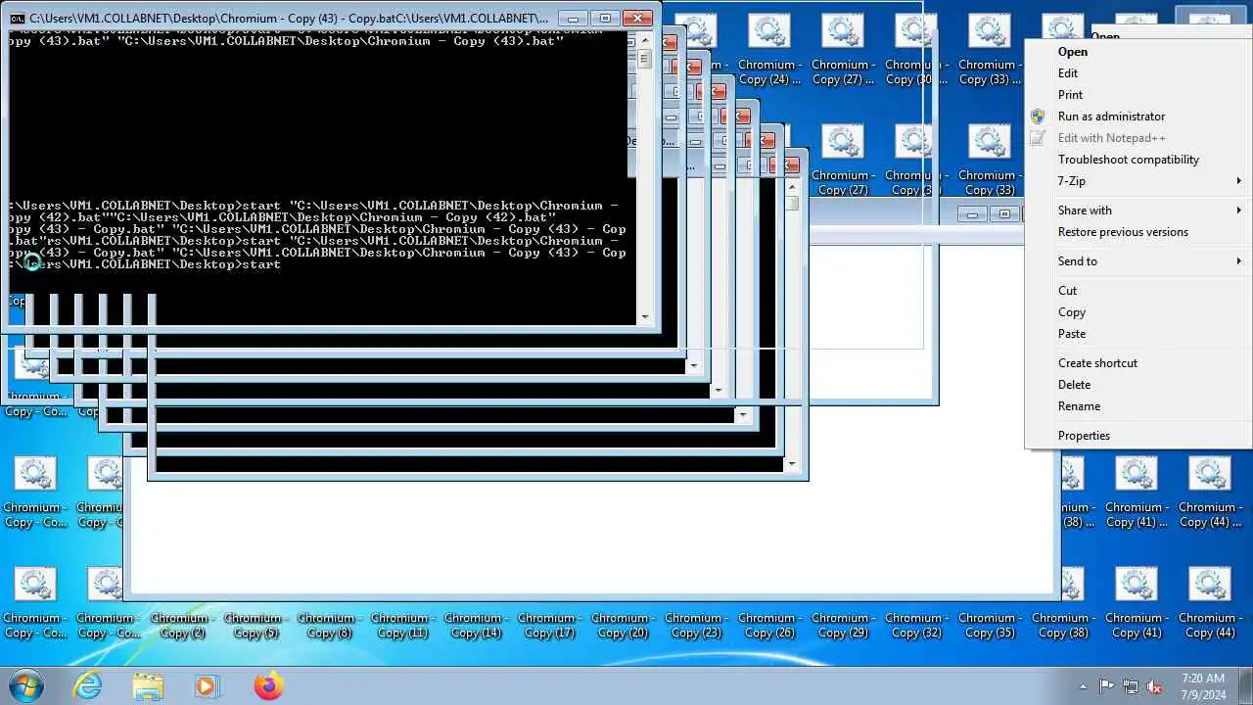This screenshot has height=705, width=1253.
Task: Click the cmd icon in the front window title bar
Action: (18, 19)
